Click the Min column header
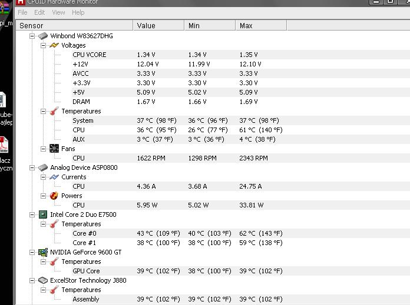410x305 pixels. (210, 26)
